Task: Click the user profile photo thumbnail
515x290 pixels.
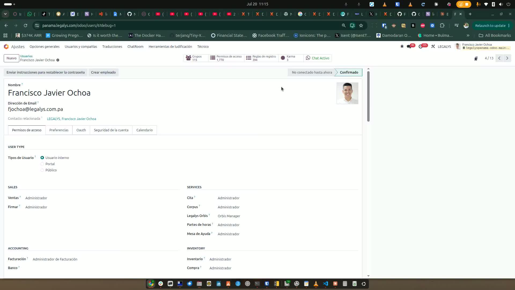Action: pyautogui.click(x=347, y=93)
